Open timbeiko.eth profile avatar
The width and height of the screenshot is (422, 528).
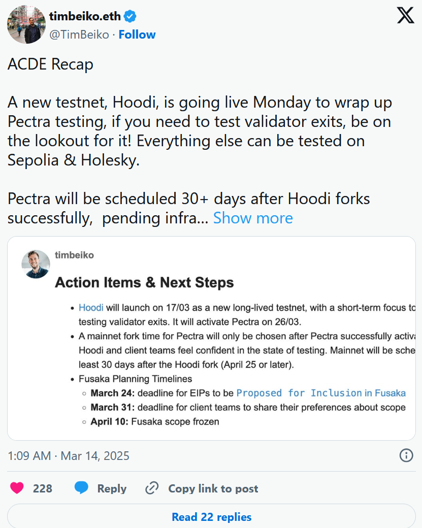pyautogui.click(x=26, y=24)
